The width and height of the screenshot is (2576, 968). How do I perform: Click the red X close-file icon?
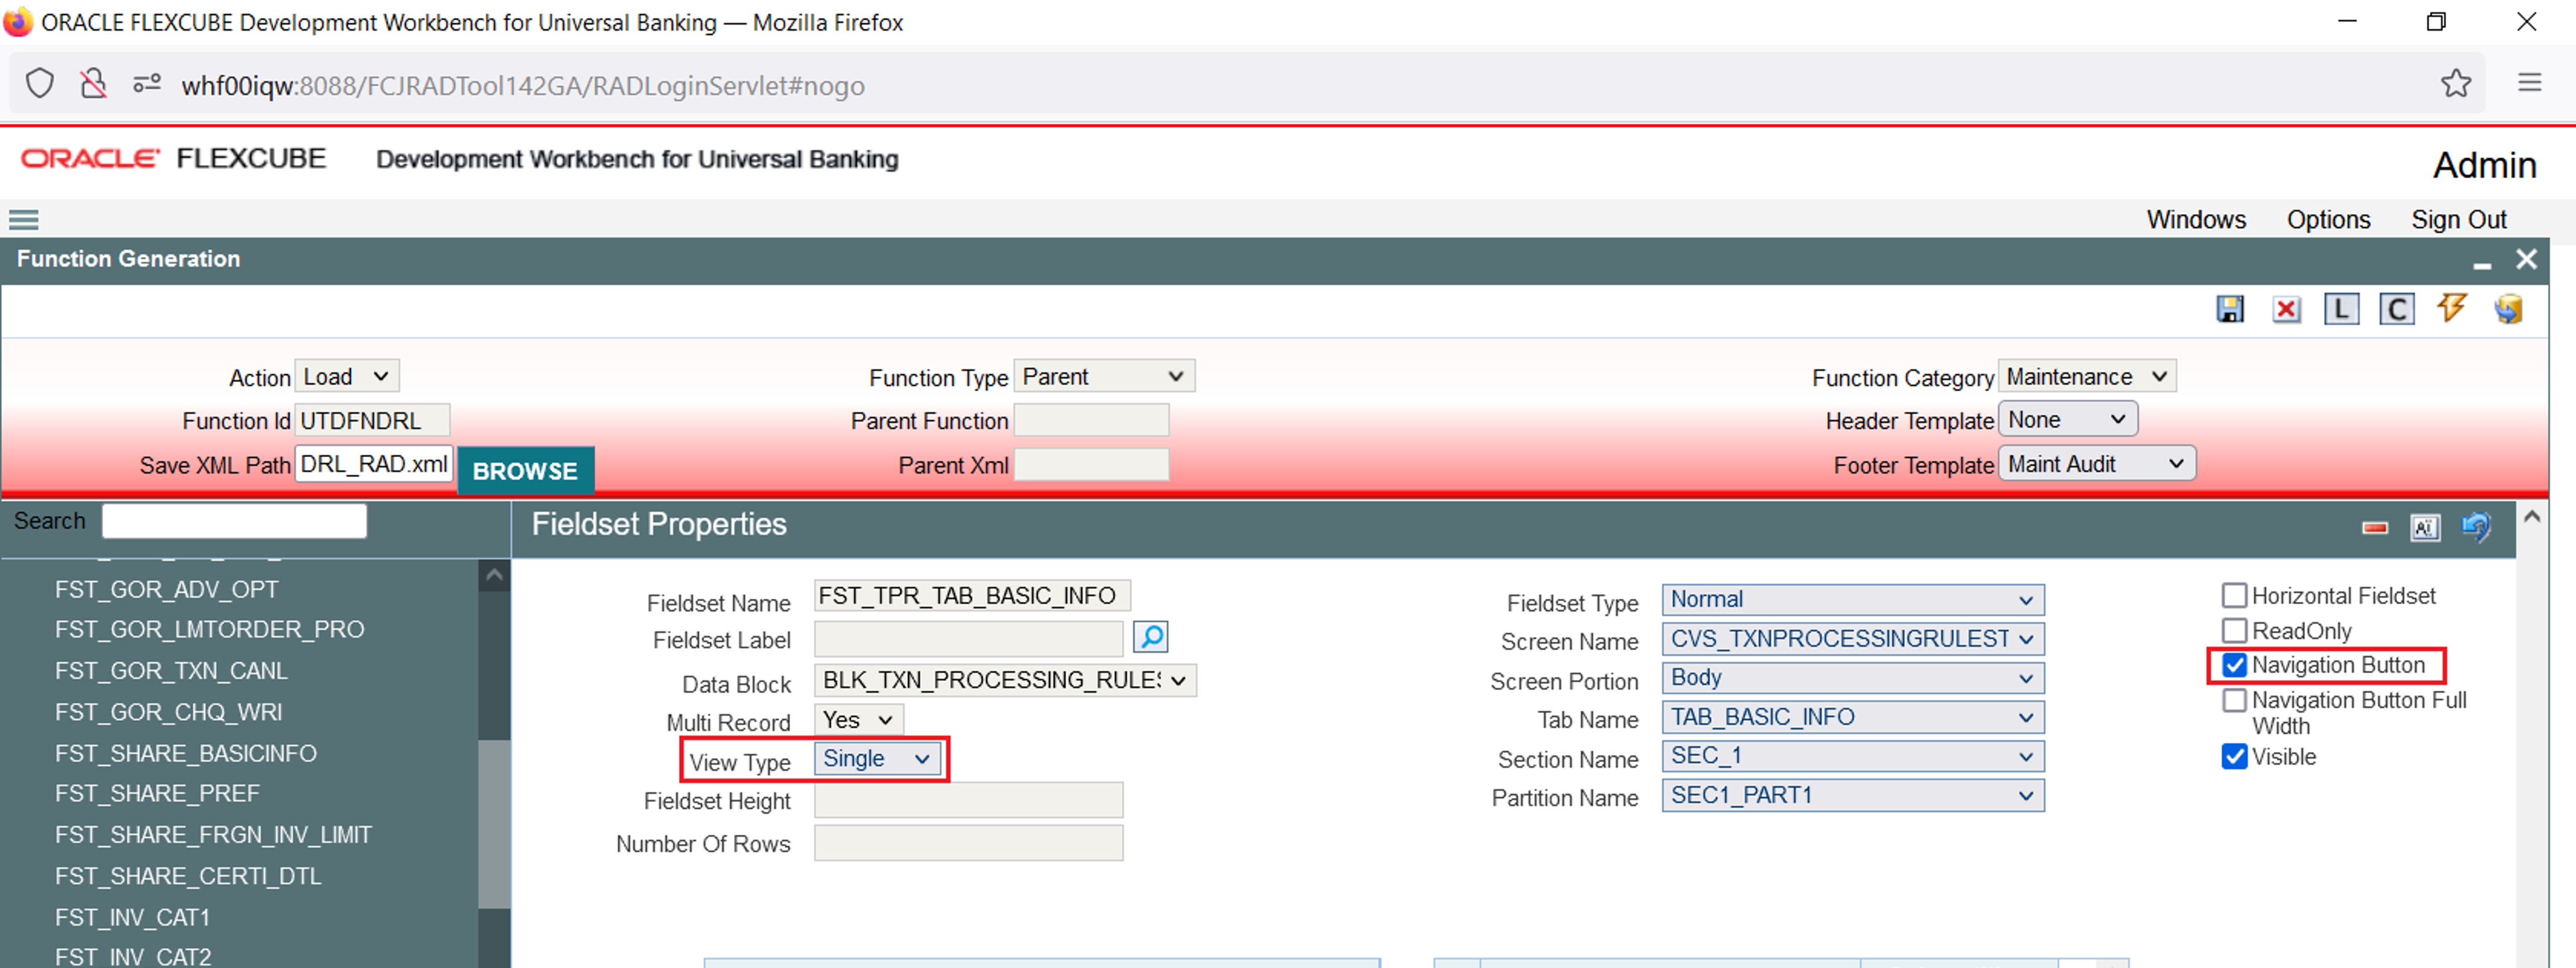coord(2285,309)
